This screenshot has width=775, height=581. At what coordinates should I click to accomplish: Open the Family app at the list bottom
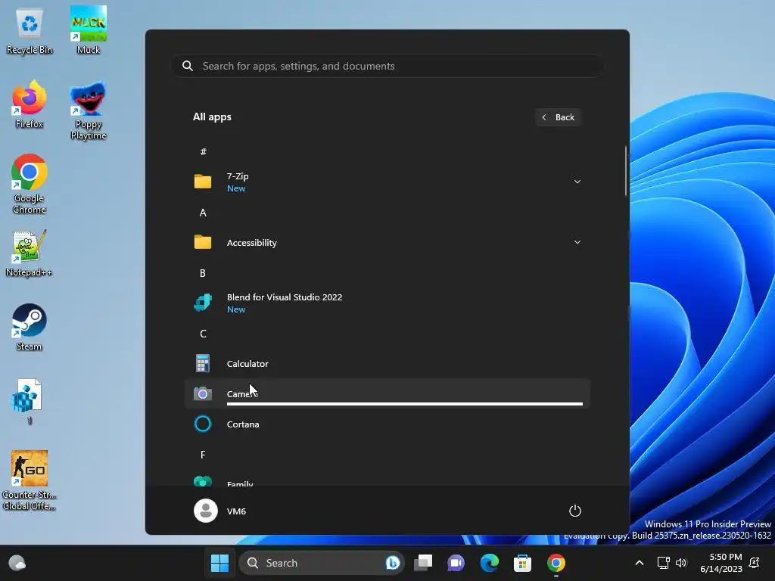[x=387, y=482]
